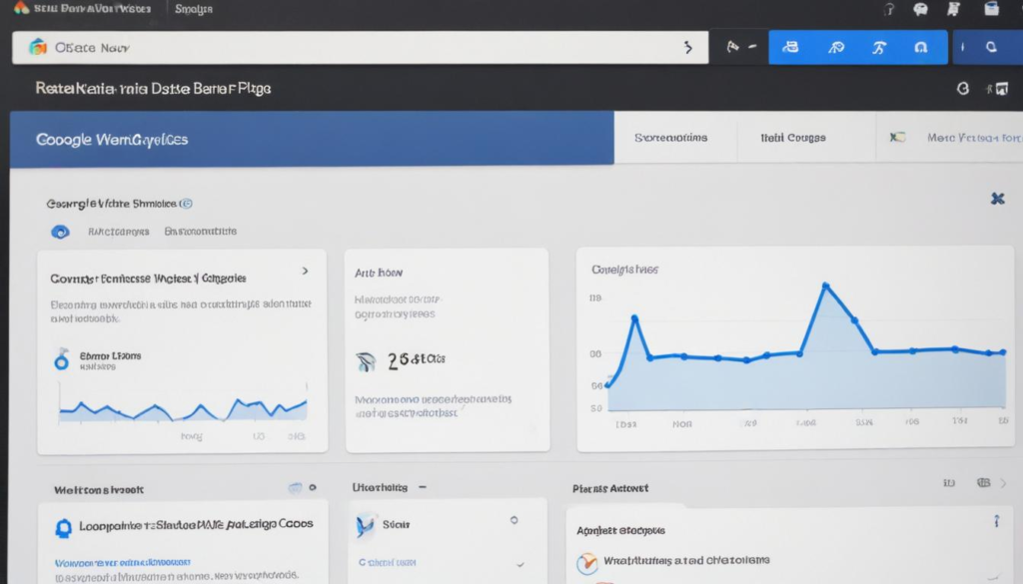Click the clipboard icon at far top right
The width and height of the screenshot is (1023, 584).
point(992,8)
